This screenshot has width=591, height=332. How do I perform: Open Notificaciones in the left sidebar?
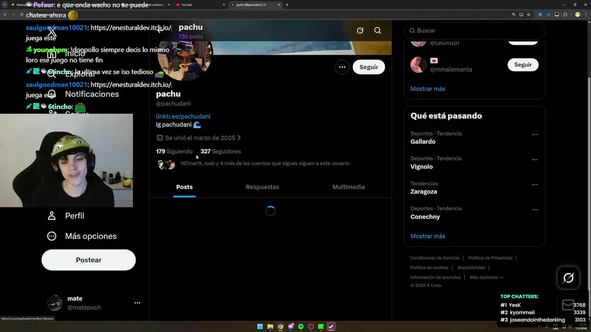tap(83, 94)
